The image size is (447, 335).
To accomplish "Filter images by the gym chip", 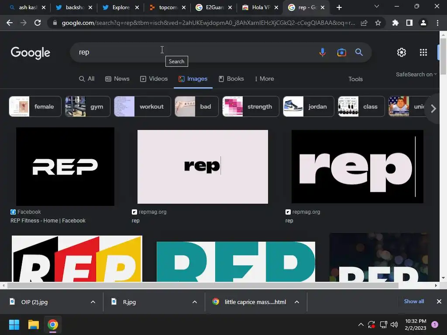I will [87, 106].
